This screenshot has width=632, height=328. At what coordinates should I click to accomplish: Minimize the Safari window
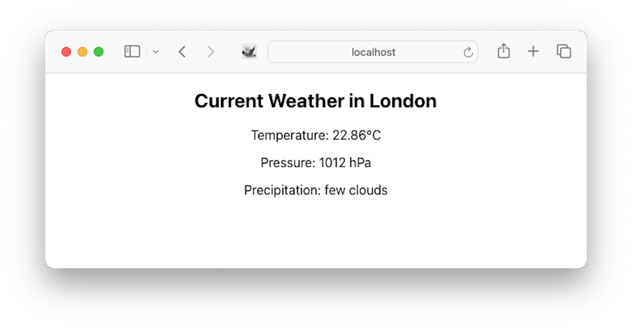coord(82,52)
